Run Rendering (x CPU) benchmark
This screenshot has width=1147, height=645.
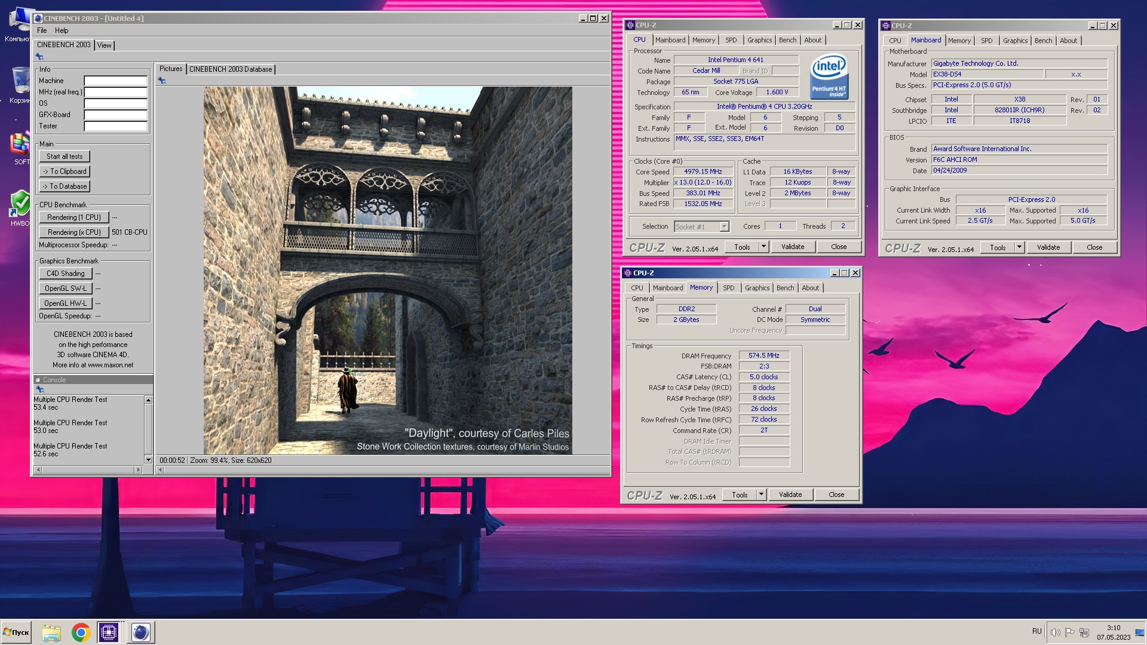tap(74, 232)
